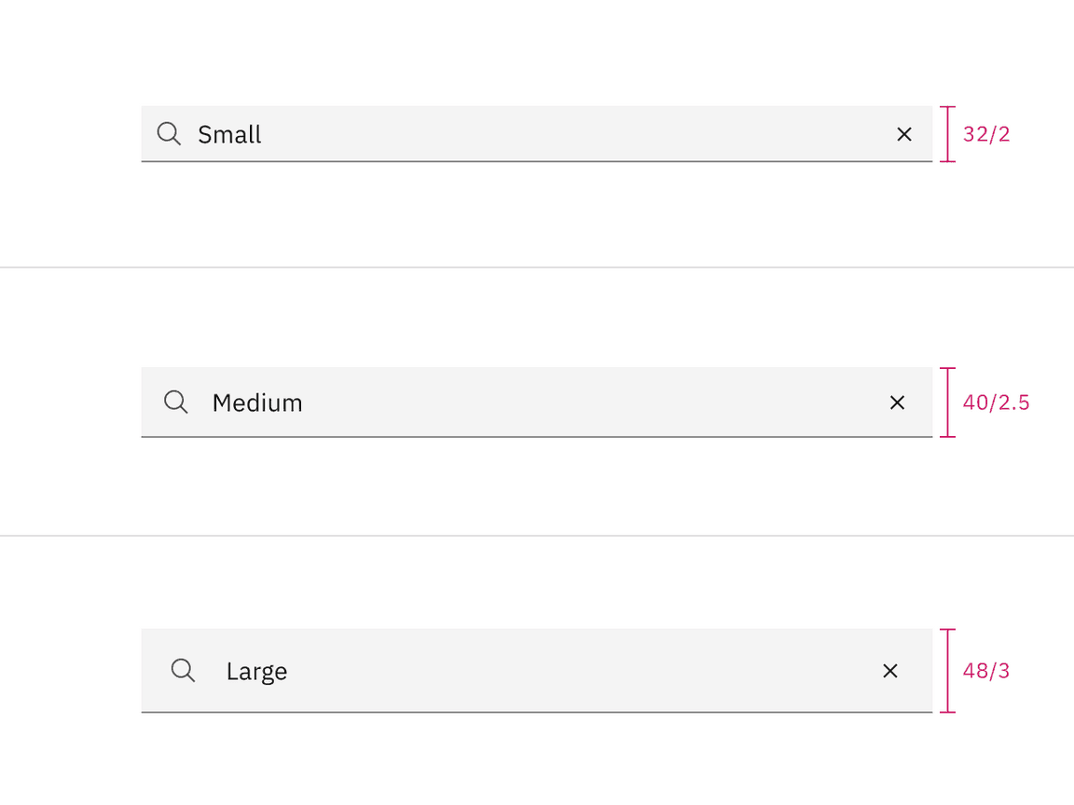Click empty middle area of the Medium search bar
The width and height of the screenshot is (1074, 805).
pyautogui.click(x=559, y=402)
